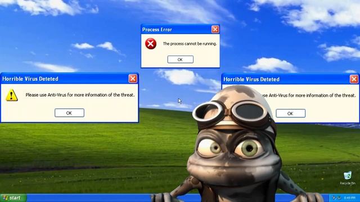Close the right Horrible Virus Deteted dialog
Viewport: 360px width, 202px height.
point(354,79)
